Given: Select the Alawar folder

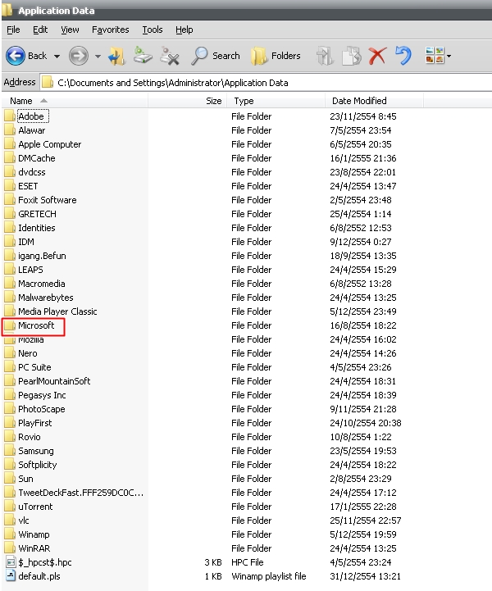Looking at the screenshot, I should (25, 130).
